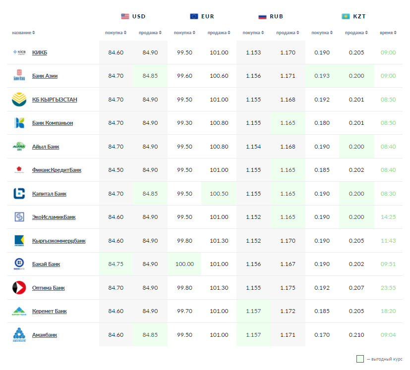Open the ЭкоИсламикБанк link

54,217
